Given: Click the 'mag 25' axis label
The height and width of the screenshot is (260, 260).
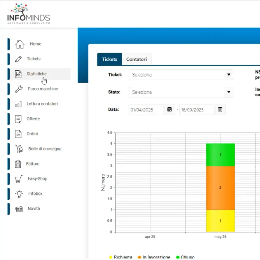Looking at the screenshot, I should (x=220, y=237).
